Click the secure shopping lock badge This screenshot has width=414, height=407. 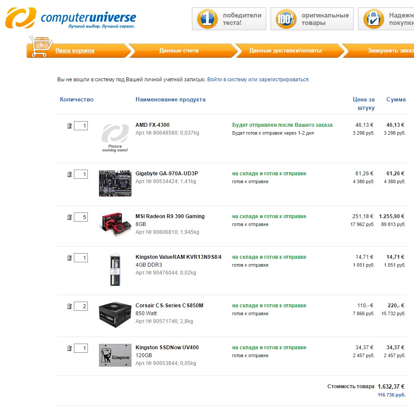click(x=386, y=19)
